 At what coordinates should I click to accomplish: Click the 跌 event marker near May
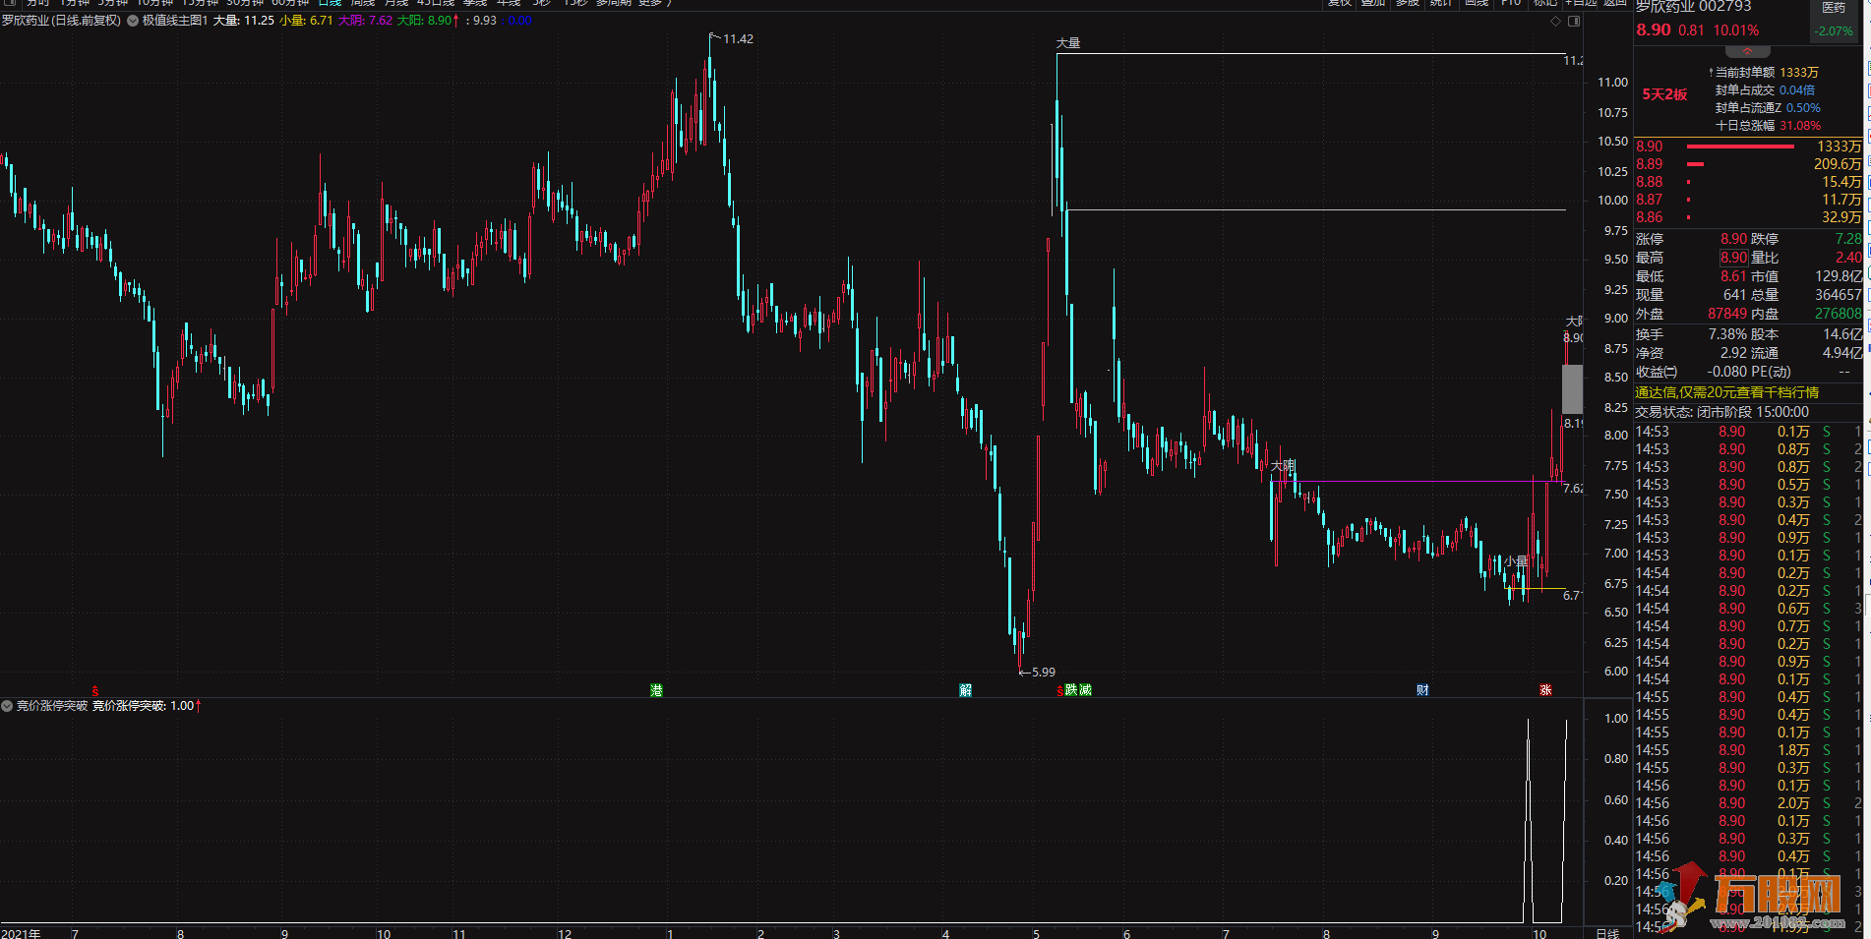[1071, 690]
